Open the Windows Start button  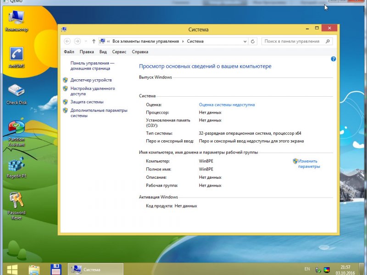(12, 269)
